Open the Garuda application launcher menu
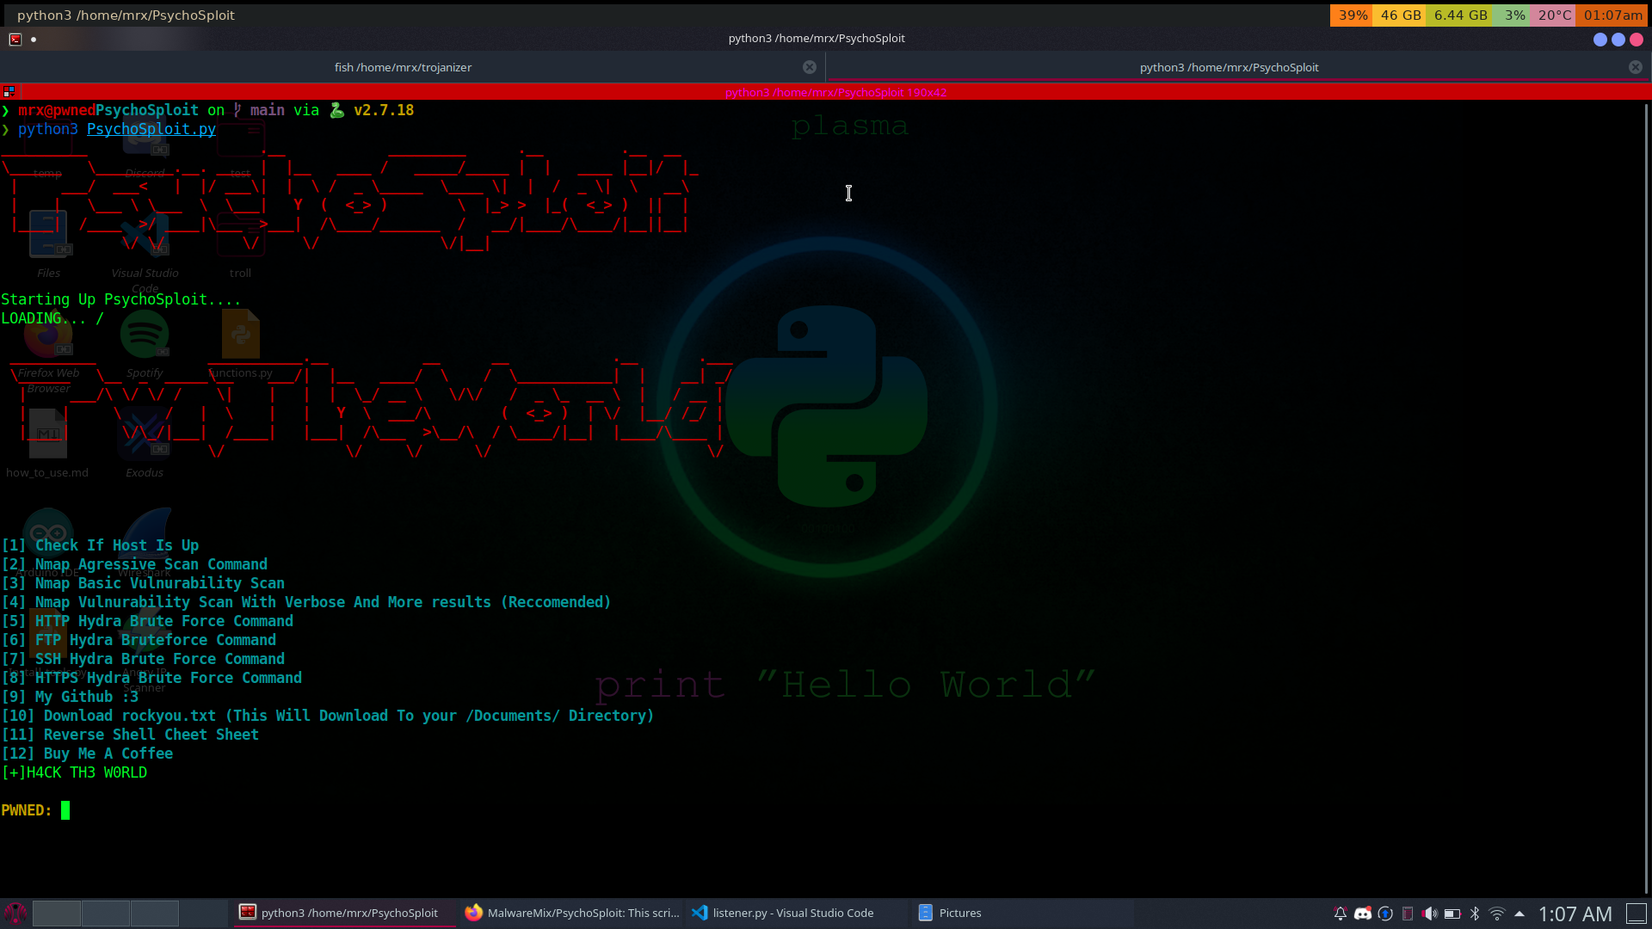This screenshot has width=1652, height=929. (x=15, y=913)
